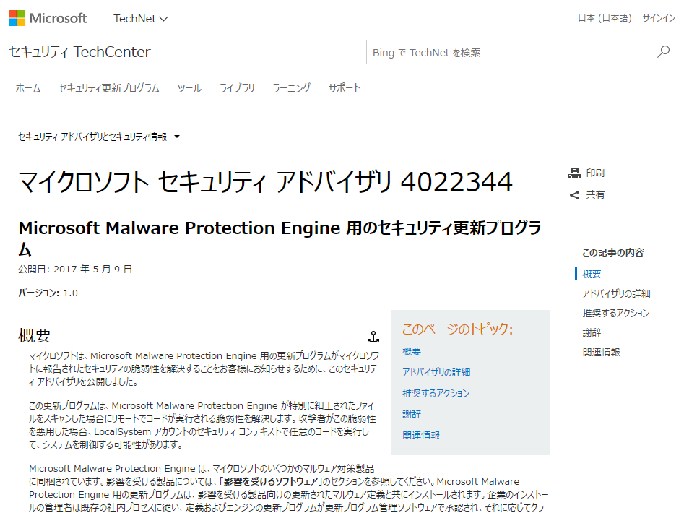The height and width of the screenshot is (513, 684).
Task: Open the 日本 (日本語) language selector
Action: 604,18
